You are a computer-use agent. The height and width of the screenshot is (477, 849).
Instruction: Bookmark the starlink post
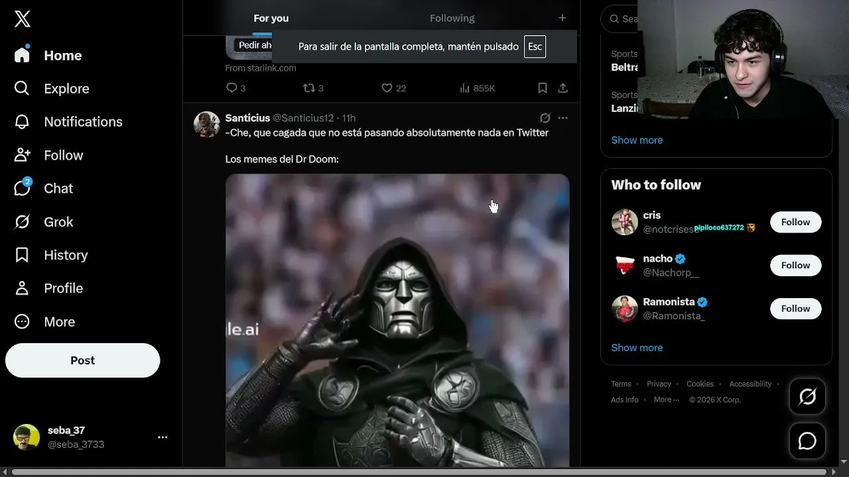click(542, 88)
